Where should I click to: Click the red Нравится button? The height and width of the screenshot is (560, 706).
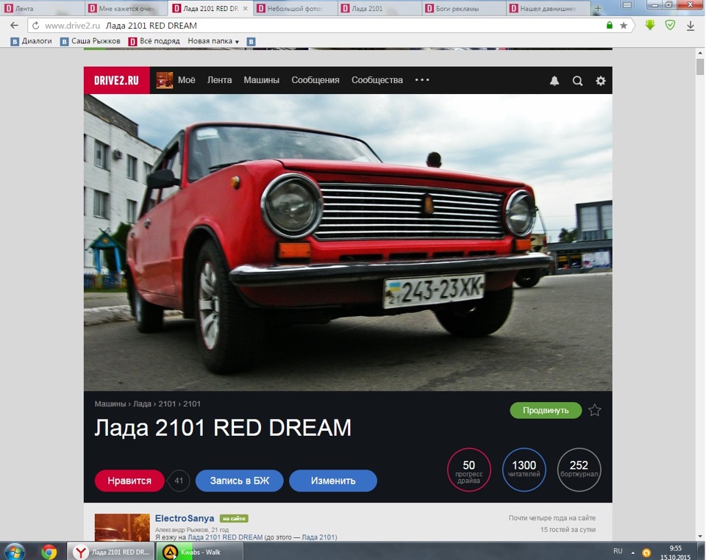point(129,481)
